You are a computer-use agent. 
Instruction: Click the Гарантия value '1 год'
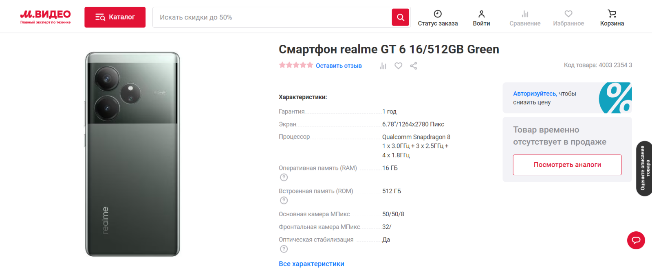point(389,111)
